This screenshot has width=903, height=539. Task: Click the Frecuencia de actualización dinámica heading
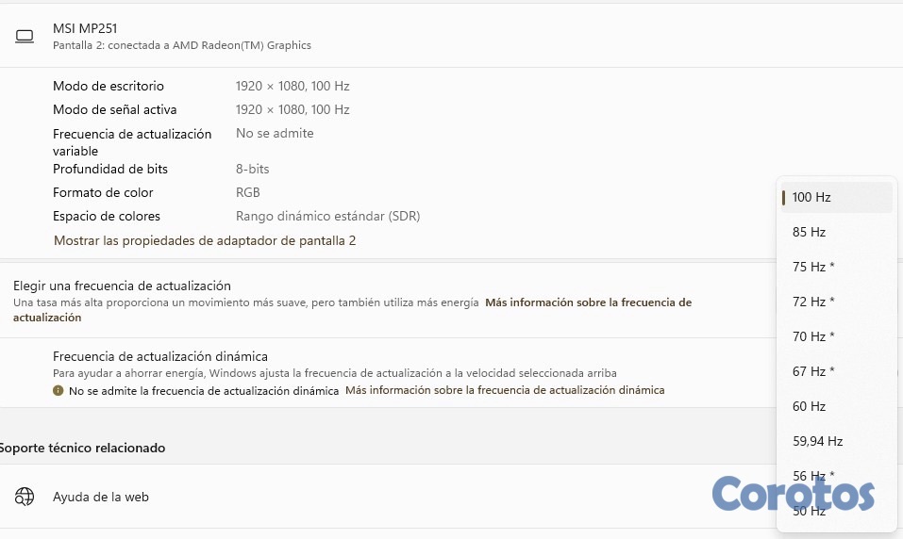(160, 356)
